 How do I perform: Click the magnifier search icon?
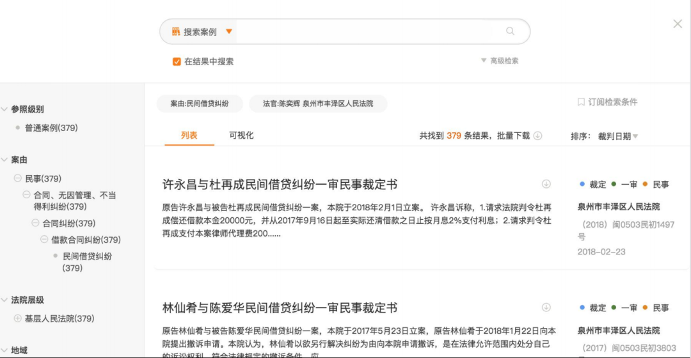click(x=510, y=31)
